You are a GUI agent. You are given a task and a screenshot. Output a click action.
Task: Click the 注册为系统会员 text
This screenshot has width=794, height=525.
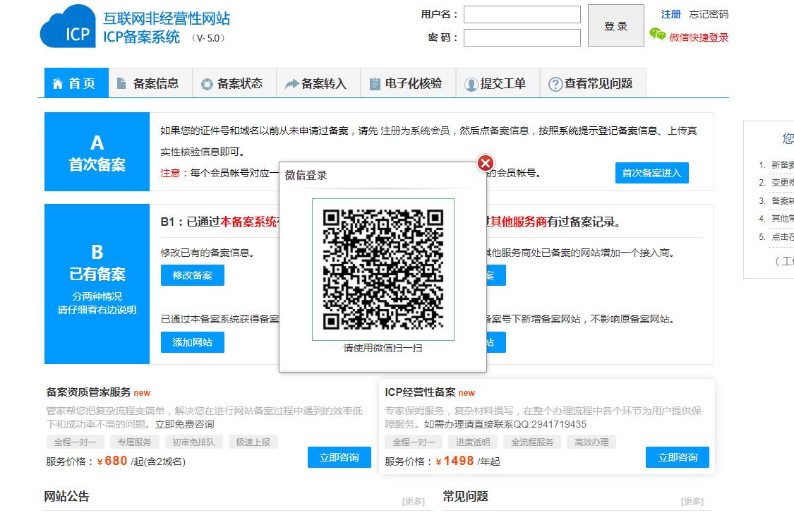click(x=415, y=131)
